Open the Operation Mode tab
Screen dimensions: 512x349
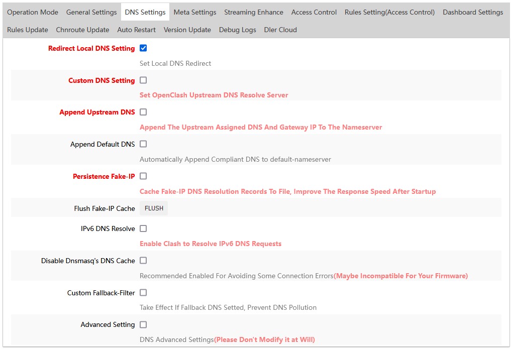(x=33, y=12)
